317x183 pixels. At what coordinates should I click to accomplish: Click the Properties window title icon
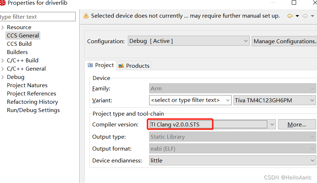(x=3, y=3)
